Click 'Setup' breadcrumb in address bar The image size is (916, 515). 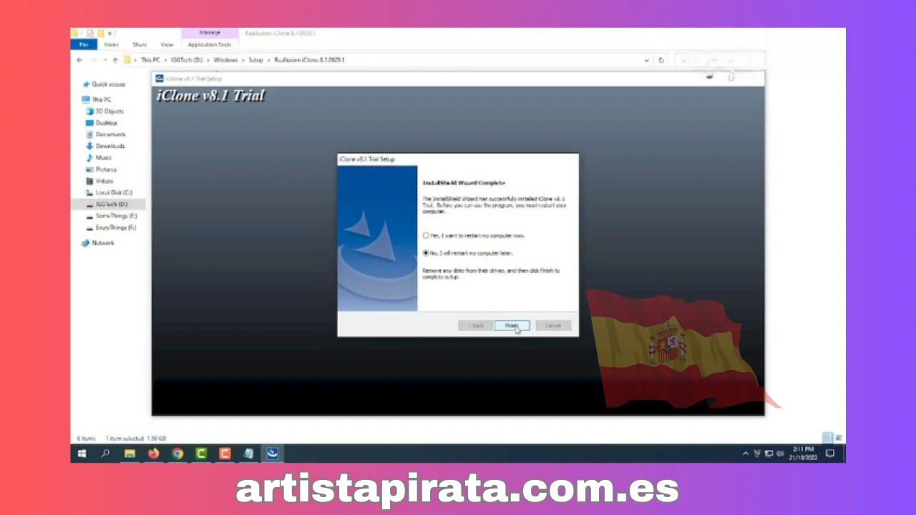(256, 60)
